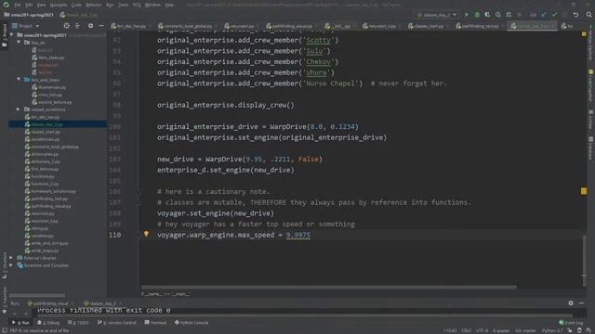595x334 pixels.
Task: Open the Event Log in the status bar
Action: (x=571, y=323)
